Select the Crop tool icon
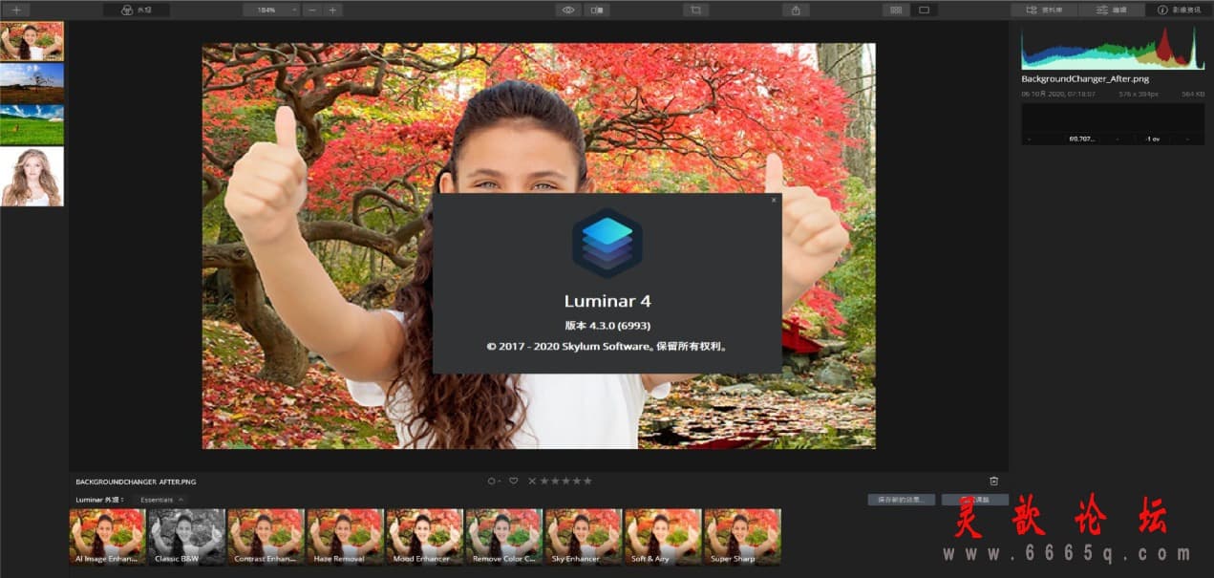This screenshot has width=1214, height=578. point(695,10)
